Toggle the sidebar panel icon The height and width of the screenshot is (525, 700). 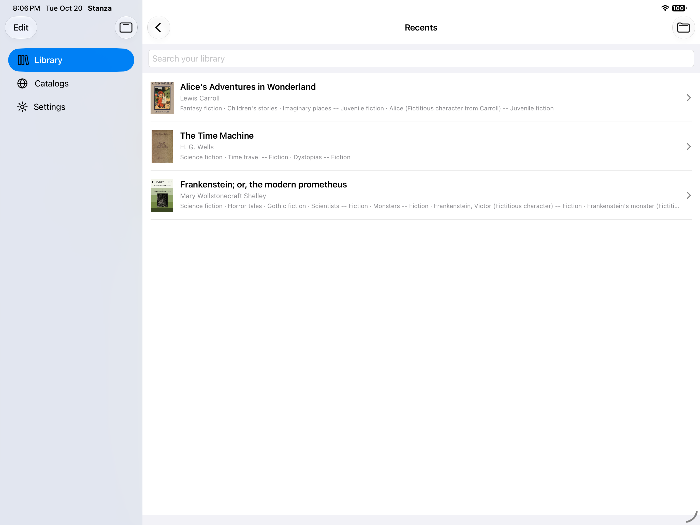click(x=126, y=27)
